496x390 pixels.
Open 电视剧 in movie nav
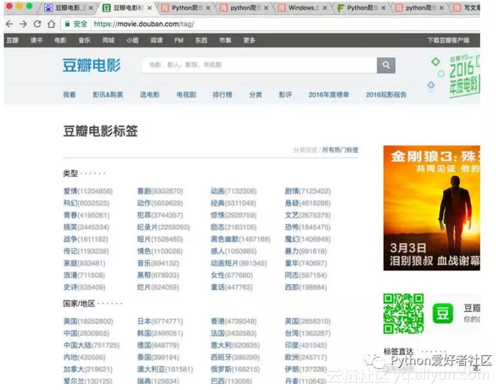186,94
